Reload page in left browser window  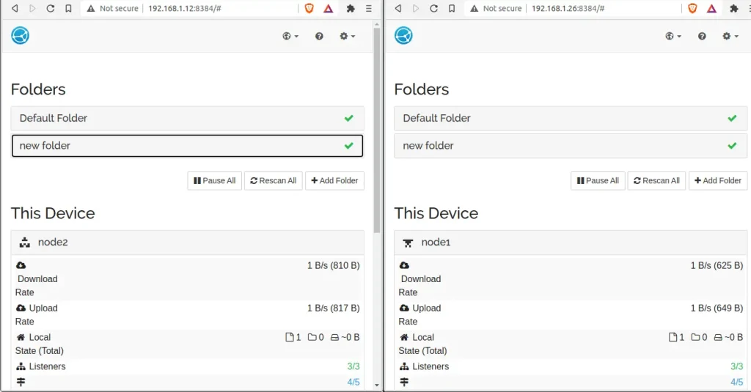pos(51,8)
